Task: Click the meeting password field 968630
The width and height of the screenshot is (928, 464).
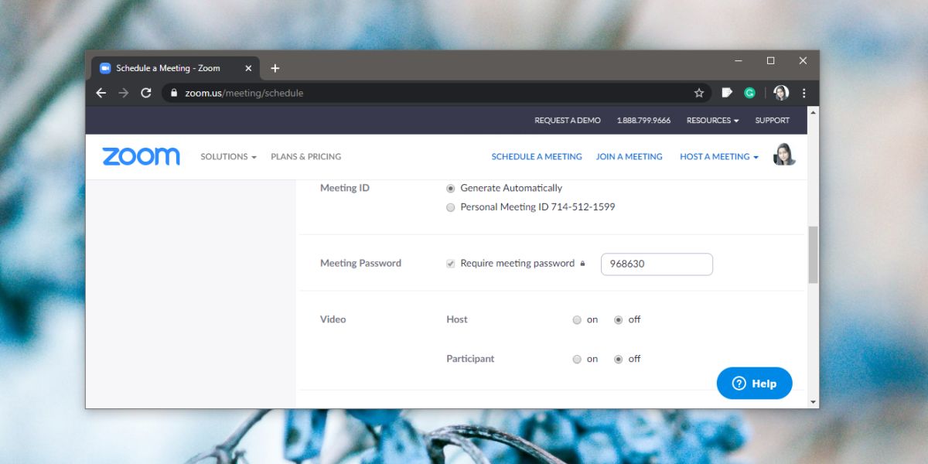Action: [657, 264]
